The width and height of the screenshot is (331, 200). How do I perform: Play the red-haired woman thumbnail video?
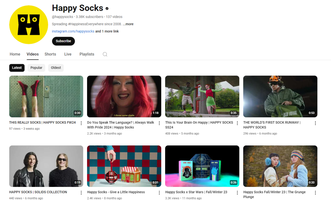(124, 96)
